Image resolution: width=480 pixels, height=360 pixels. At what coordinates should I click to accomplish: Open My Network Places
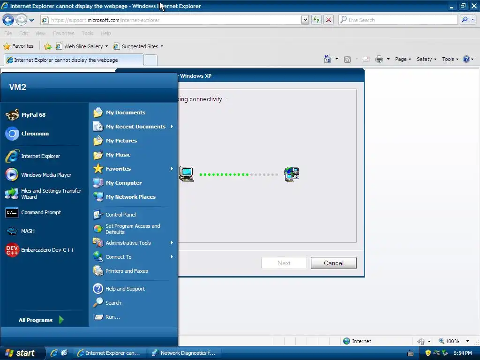point(124,197)
